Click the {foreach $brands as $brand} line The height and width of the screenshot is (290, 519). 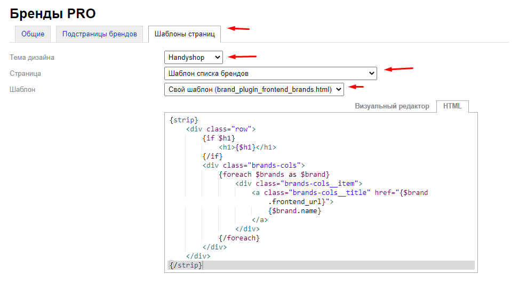[274, 174]
